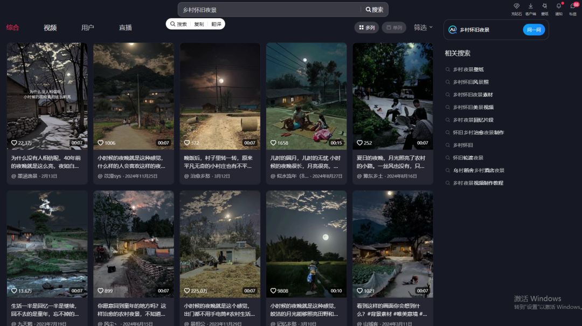Open video thumbnail with 252 likes
Image resolution: width=582 pixels, height=326 pixels.
393,96
